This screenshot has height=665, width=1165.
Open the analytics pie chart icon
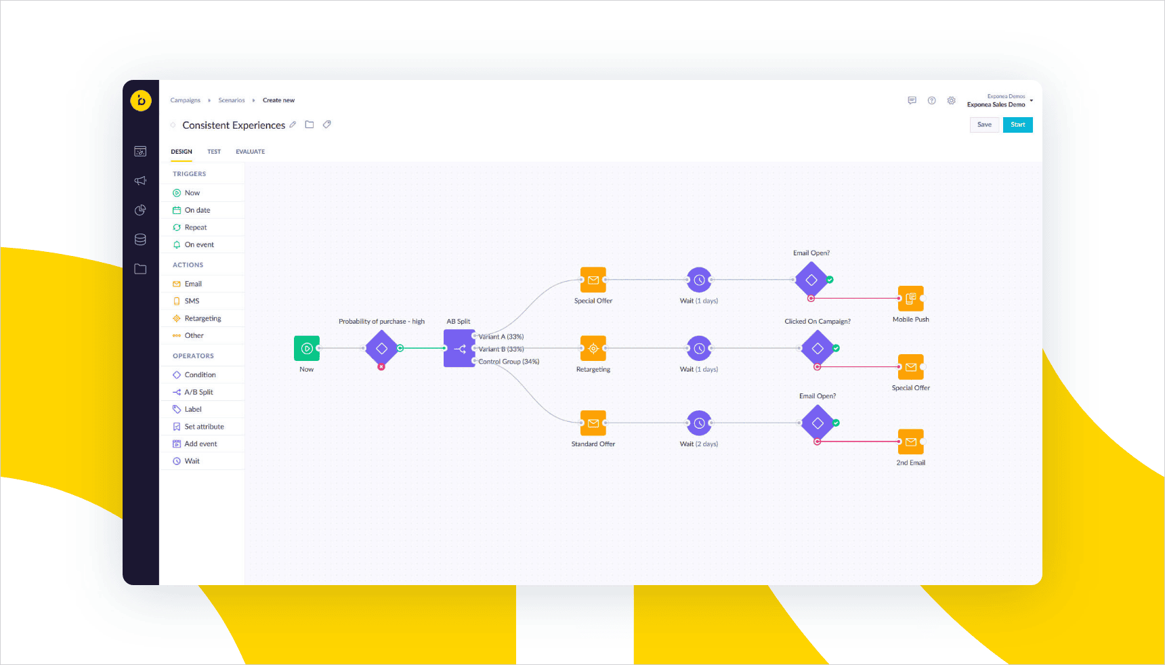click(140, 210)
